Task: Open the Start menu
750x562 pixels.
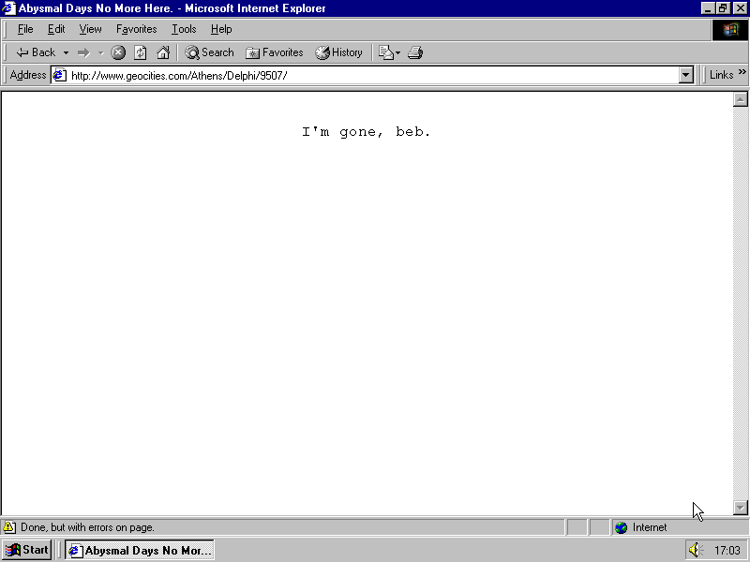Action: click(27, 550)
